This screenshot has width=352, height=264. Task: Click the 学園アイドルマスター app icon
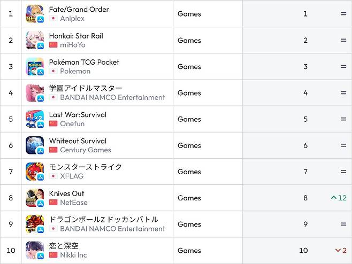click(35, 93)
